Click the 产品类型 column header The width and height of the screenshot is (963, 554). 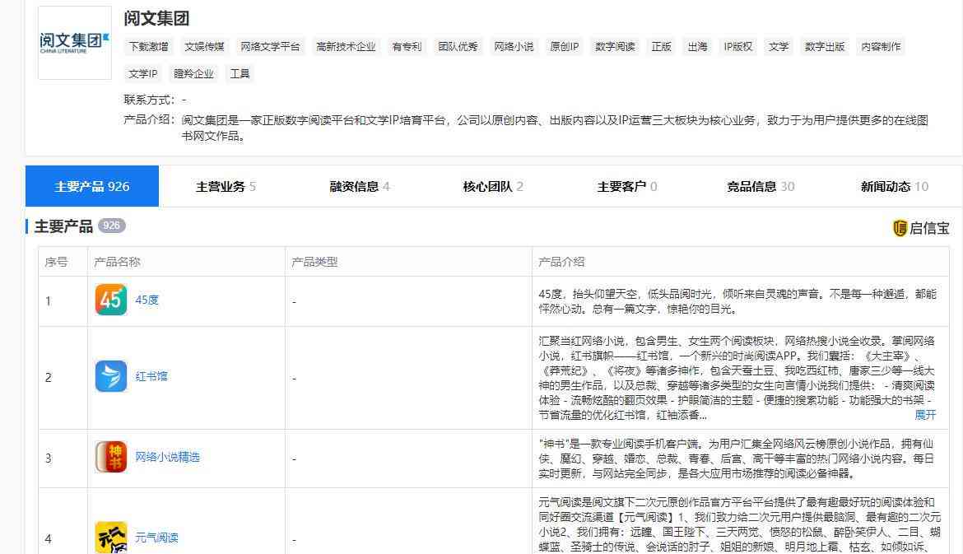point(314,262)
